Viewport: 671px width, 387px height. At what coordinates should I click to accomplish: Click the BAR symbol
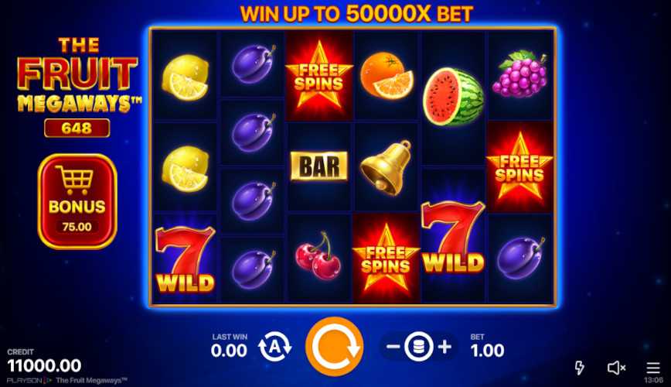[319, 166]
